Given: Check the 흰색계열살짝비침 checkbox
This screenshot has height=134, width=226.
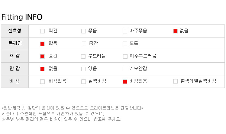Looking at the screenshot, I should (175, 81).
